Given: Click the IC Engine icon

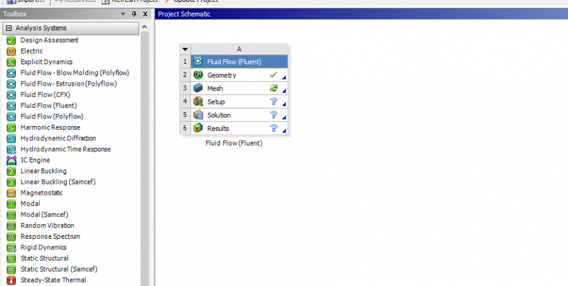Looking at the screenshot, I should pyautogui.click(x=11, y=160).
